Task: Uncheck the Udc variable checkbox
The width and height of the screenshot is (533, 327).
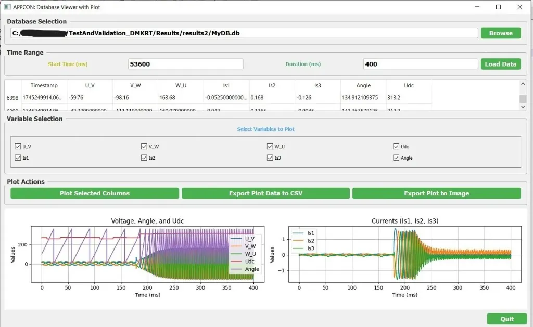Action: 396,147
